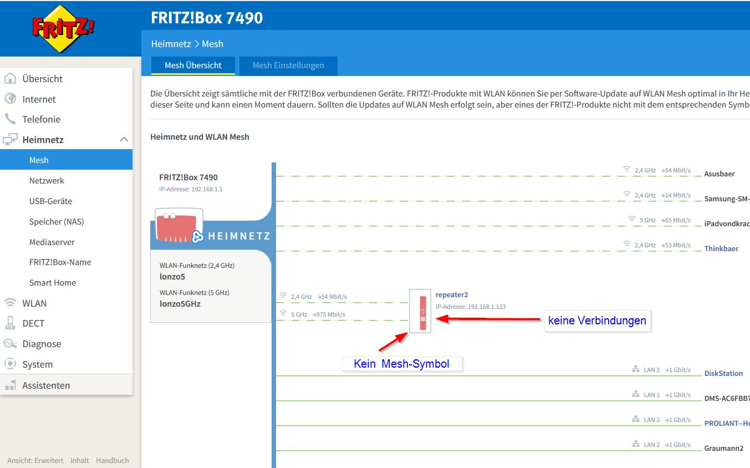Open Netzwerk in the Heimnetz submenu
This screenshot has width=750, height=468.
pyautogui.click(x=47, y=181)
